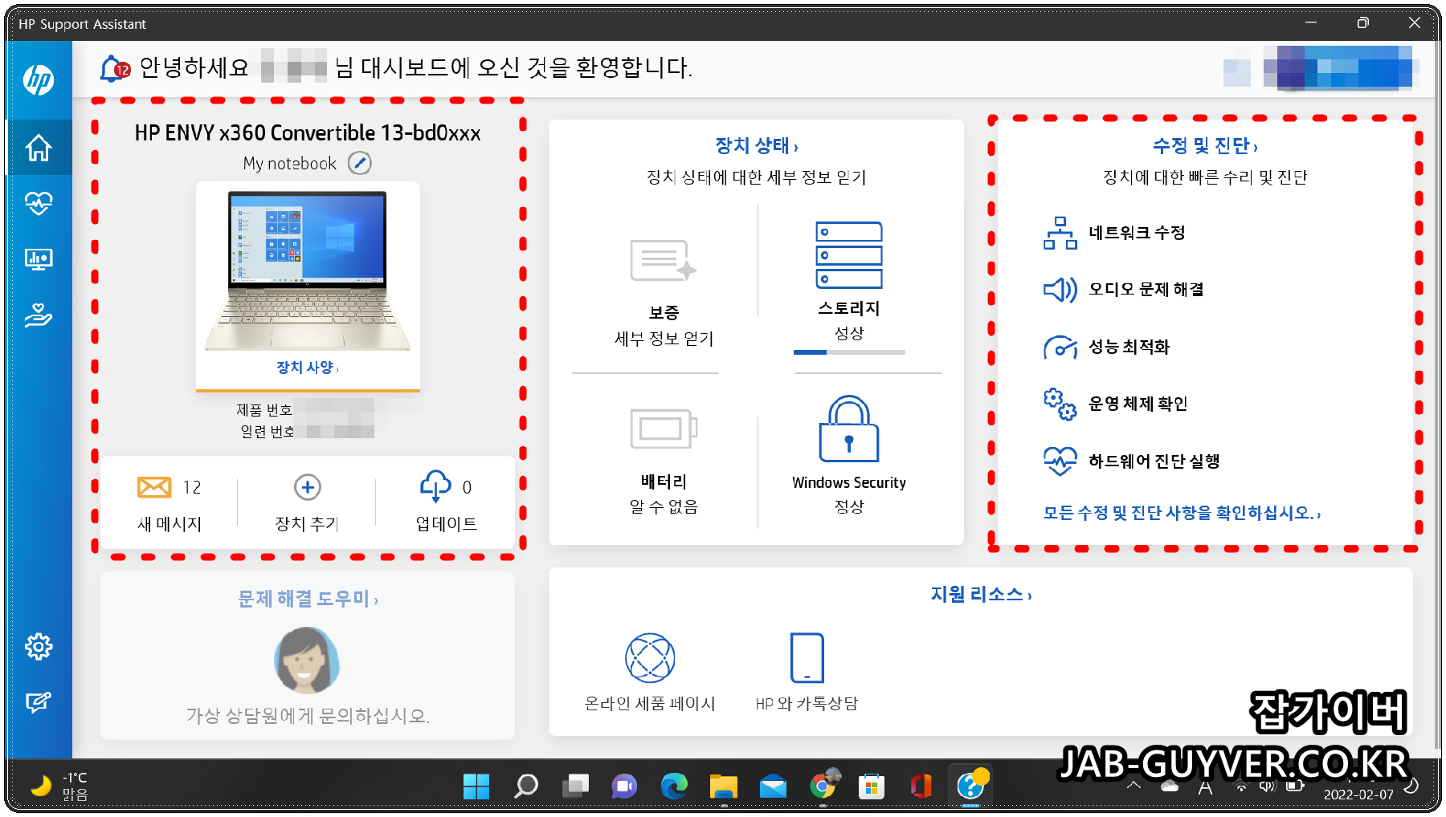Open feedback pencil sidebar icon
The width and height of the screenshot is (1446, 817).
tap(39, 702)
